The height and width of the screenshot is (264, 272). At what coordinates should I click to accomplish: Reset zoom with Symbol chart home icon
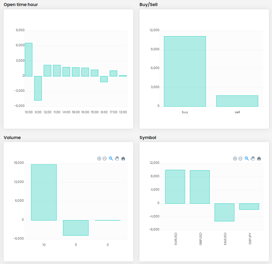[x=259, y=158]
